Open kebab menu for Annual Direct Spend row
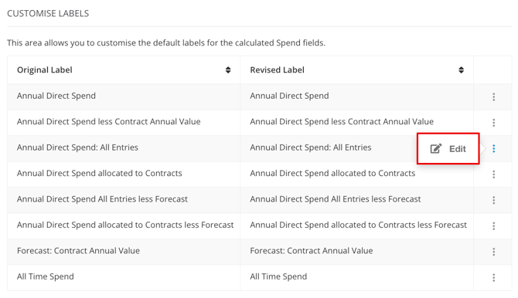This screenshot has width=518, height=298. (x=493, y=97)
